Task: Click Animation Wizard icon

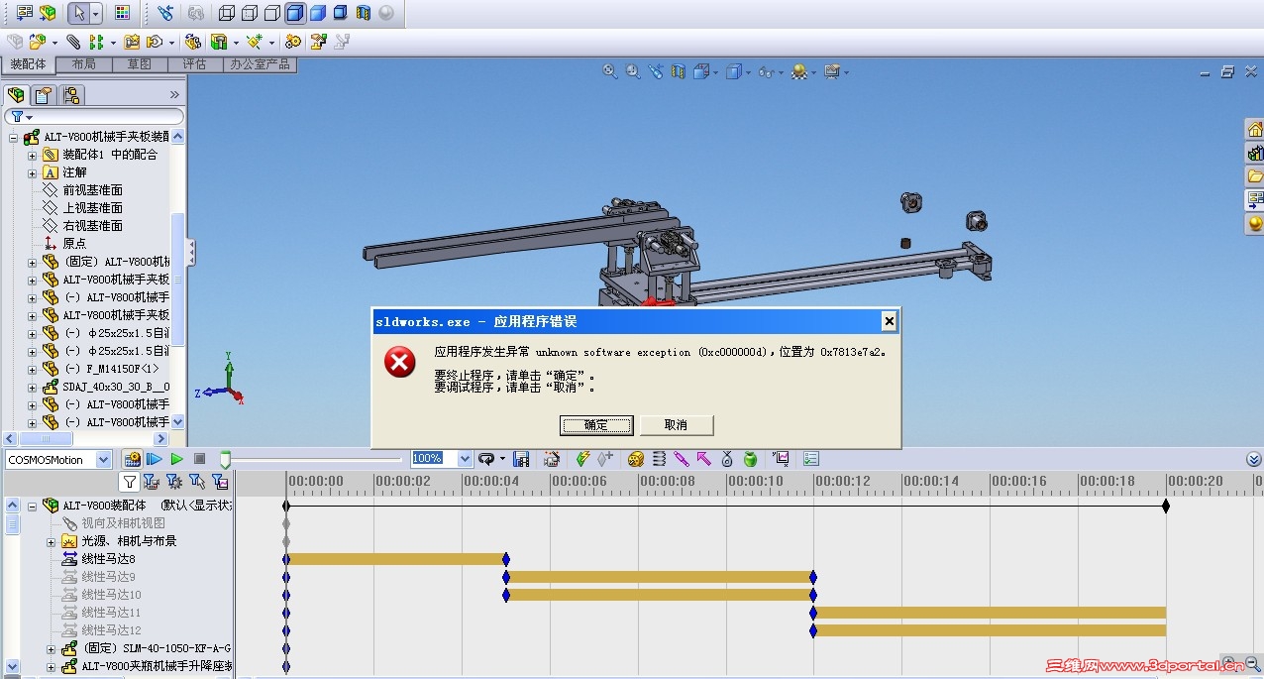Action: click(x=552, y=459)
